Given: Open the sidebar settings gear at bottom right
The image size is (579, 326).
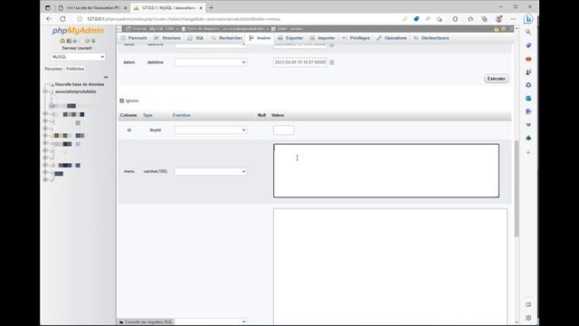Looking at the screenshot, I should coord(528,318).
